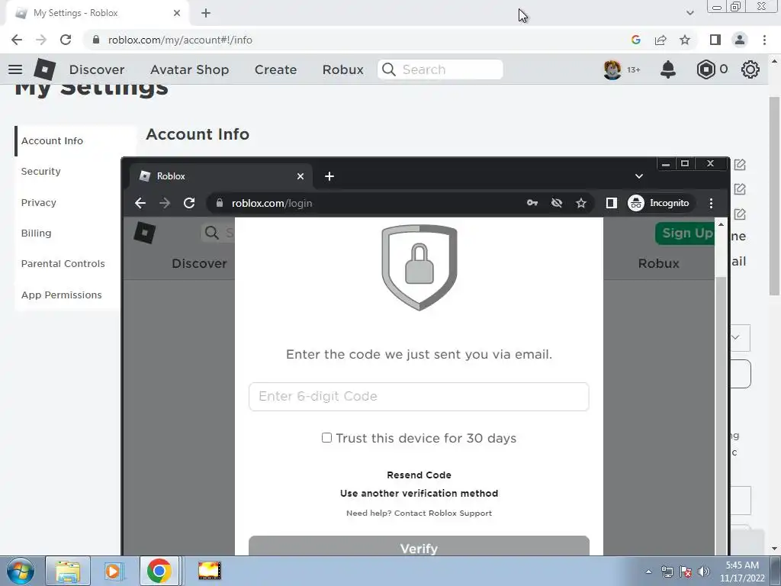Go forward in the background Chrome window

click(x=41, y=40)
